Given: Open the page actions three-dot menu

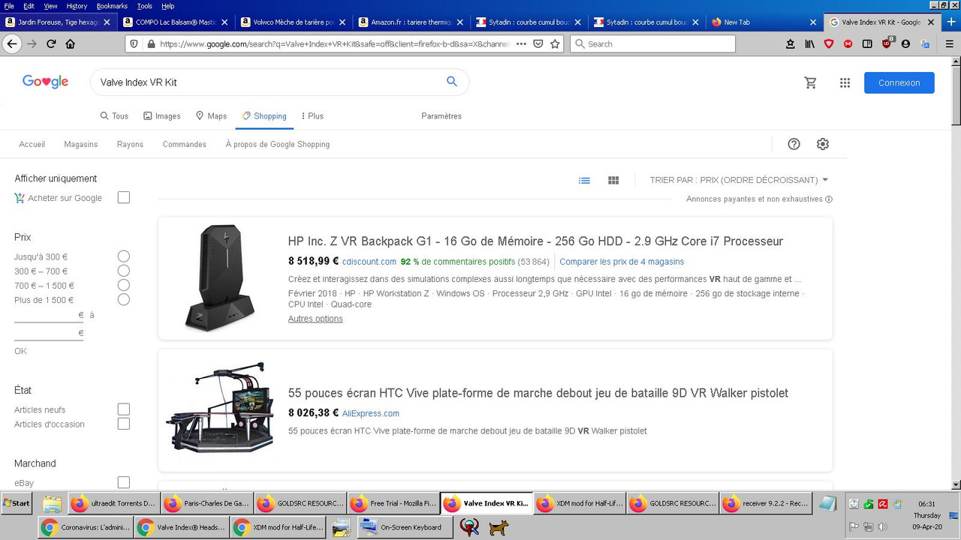Looking at the screenshot, I should coord(521,43).
